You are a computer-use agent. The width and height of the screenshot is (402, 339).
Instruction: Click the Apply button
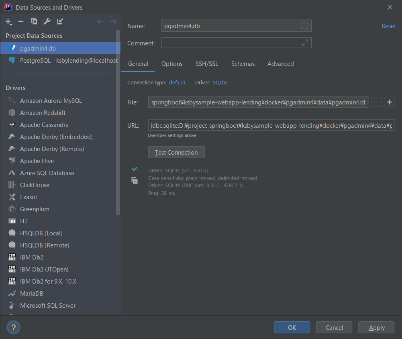click(376, 327)
